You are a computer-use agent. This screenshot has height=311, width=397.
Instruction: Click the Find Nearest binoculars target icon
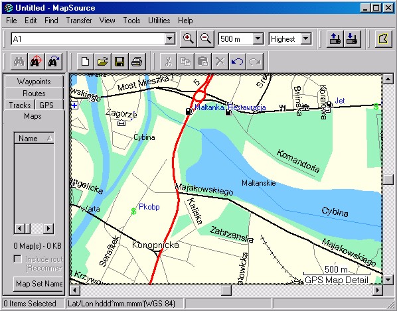[x=37, y=62]
